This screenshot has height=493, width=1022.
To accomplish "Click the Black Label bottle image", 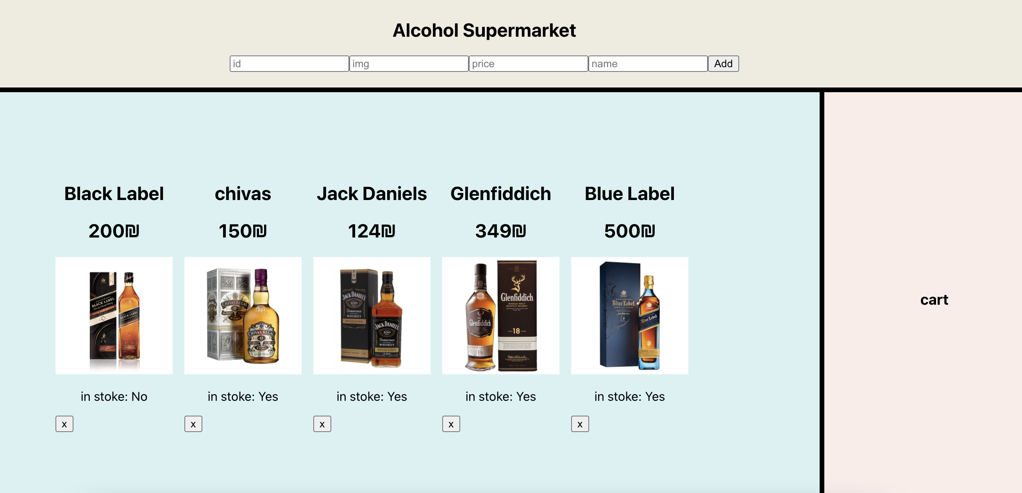I will coord(114,315).
